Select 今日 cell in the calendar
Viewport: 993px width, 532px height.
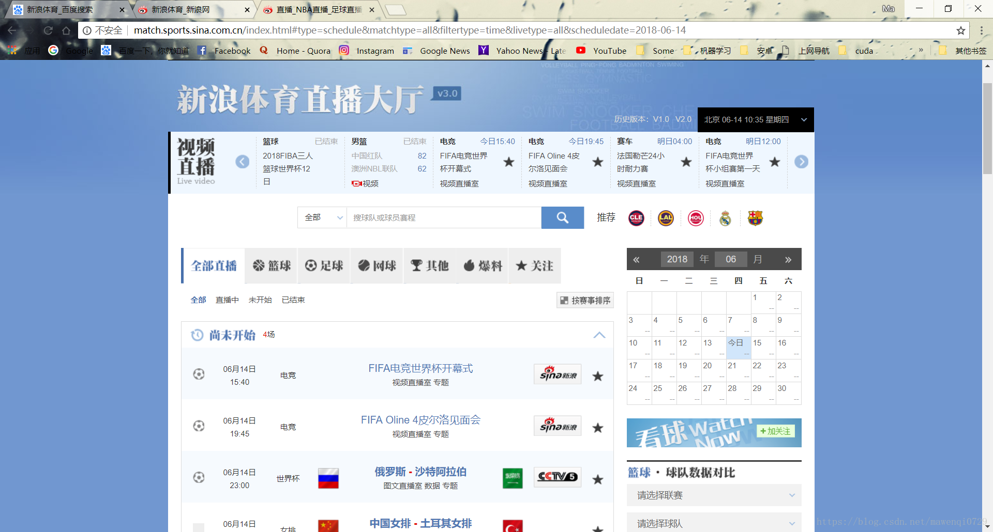(x=739, y=347)
